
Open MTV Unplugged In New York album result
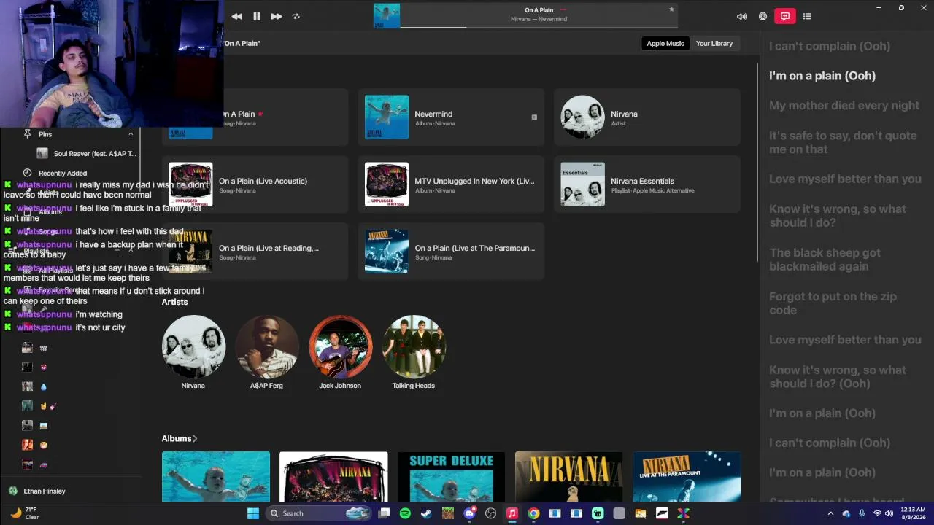pyautogui.click(x=451, y=184)
